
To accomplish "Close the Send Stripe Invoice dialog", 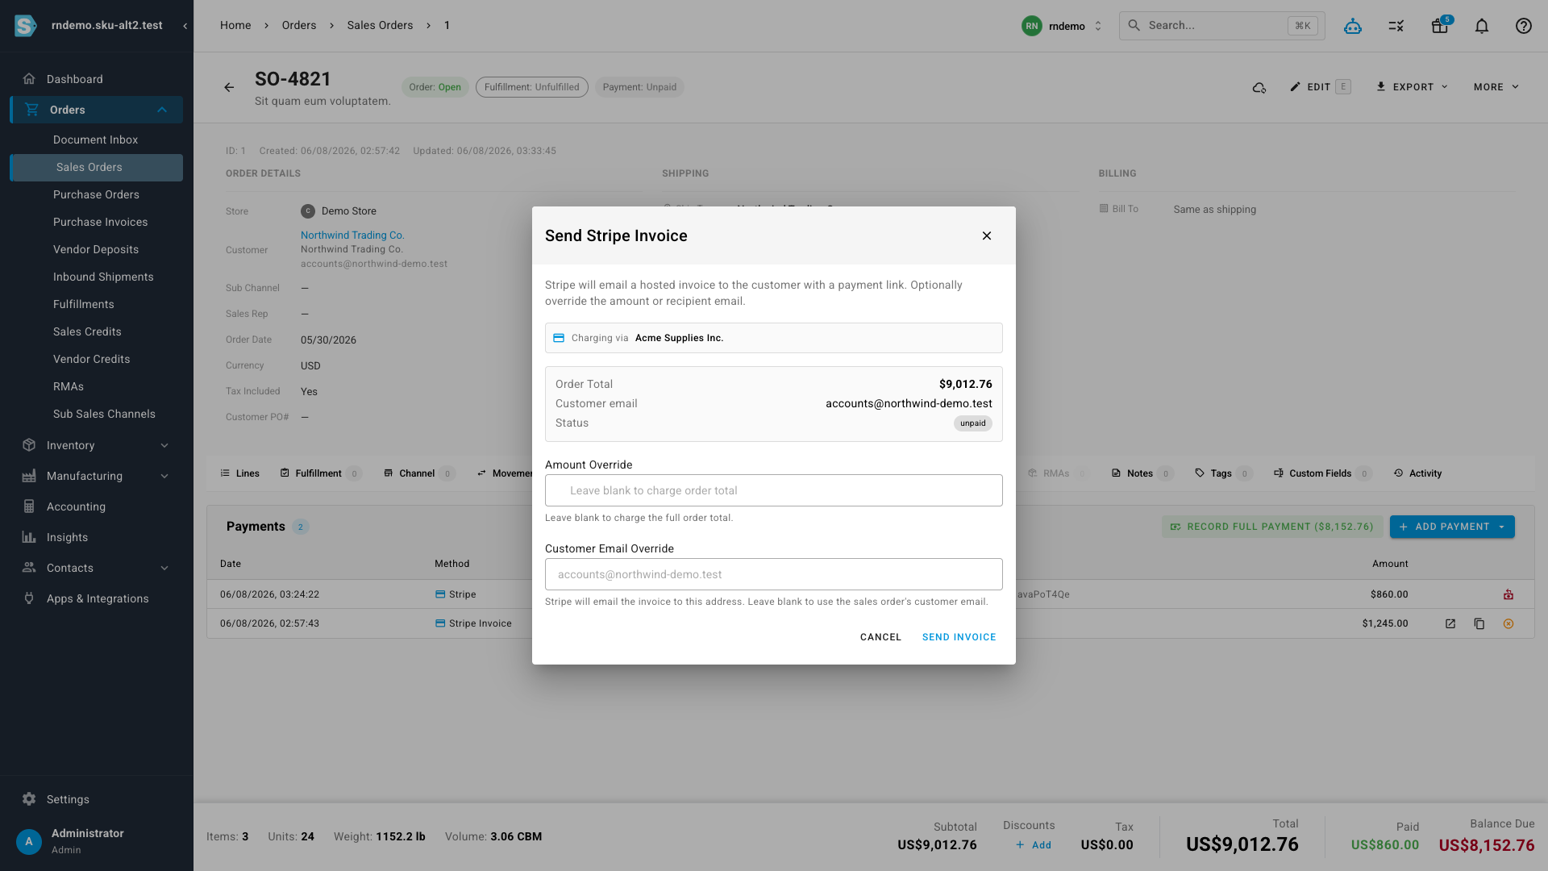I will tap(986, 235).
